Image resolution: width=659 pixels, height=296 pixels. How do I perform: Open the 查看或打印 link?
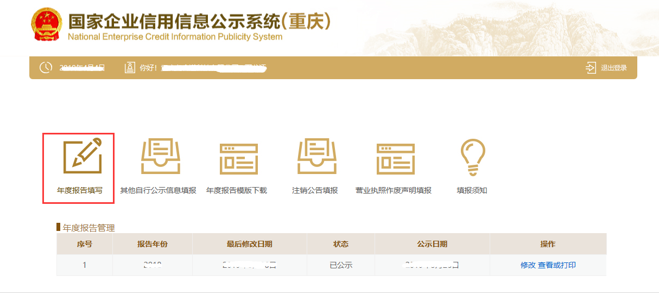[x=557, y=265]
